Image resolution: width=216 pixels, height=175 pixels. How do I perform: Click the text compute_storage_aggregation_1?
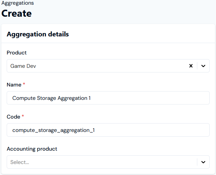(53, 130)
